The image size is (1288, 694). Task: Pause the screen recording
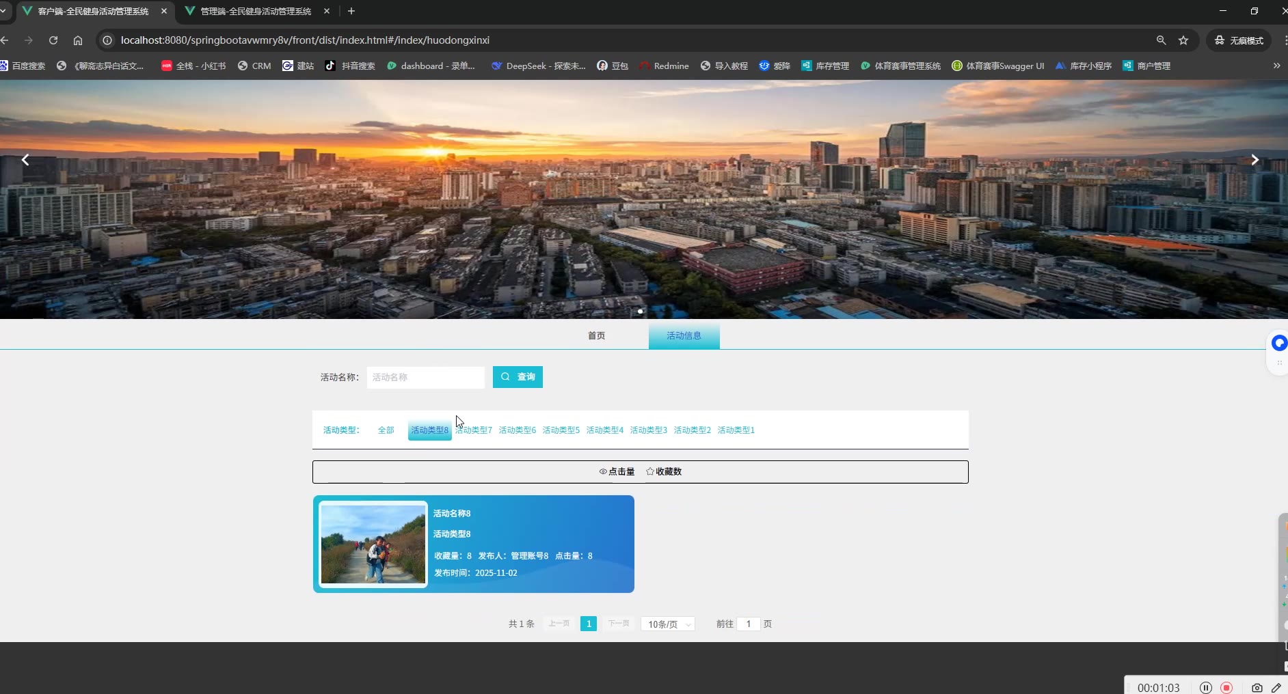click(x=1206, y=688)
